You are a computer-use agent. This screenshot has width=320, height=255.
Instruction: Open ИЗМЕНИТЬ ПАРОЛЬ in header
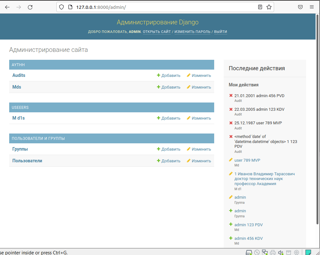click(192, 32)
